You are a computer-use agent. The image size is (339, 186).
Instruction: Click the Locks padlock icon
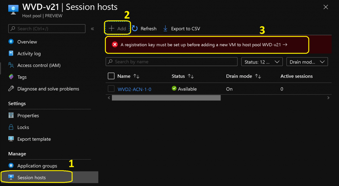coord(11,127)
